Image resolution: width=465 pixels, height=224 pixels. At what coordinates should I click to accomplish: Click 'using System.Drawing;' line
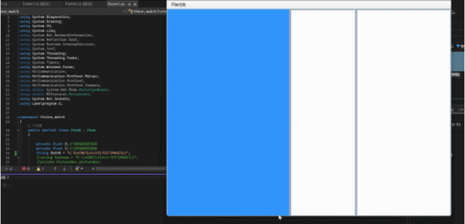pos(41,21)
